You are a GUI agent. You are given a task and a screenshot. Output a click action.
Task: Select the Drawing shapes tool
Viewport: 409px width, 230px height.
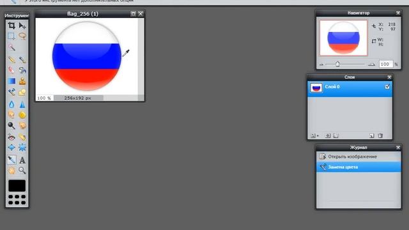[x=22, y=92]
